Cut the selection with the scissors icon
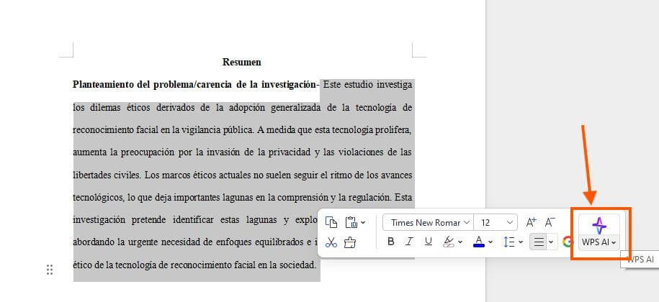 coord(331,242)
